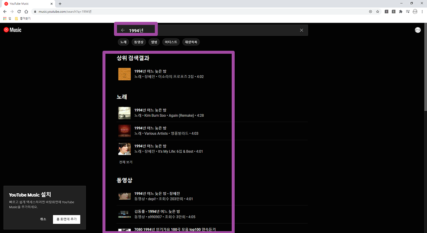427x233 pixels.
Task: Click the YouTube Music logo
Action: point(13,30)
